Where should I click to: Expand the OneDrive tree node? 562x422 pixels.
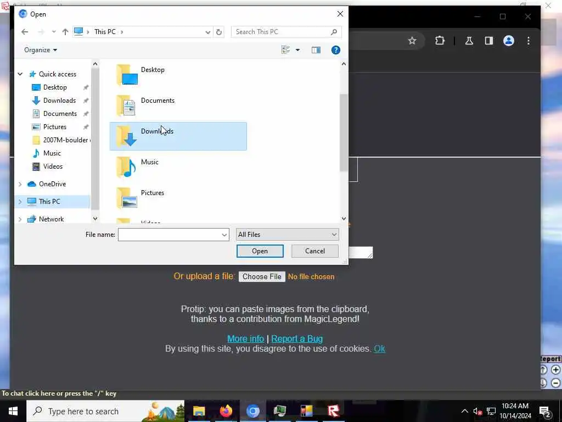tap(20, 184)
